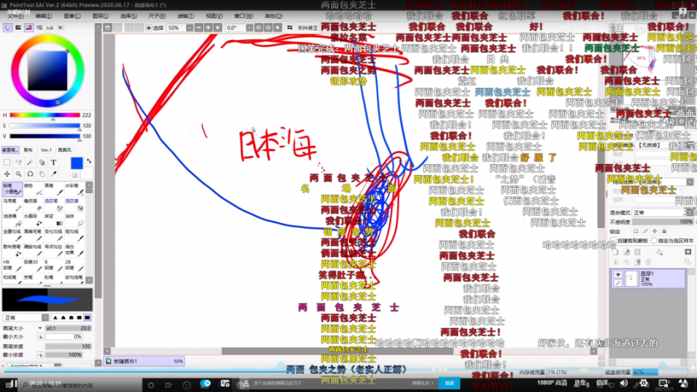Select 指定为选区样本 radio button

[654, 240]
